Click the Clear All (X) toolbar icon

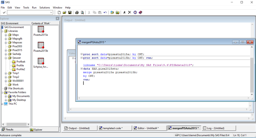130,12
